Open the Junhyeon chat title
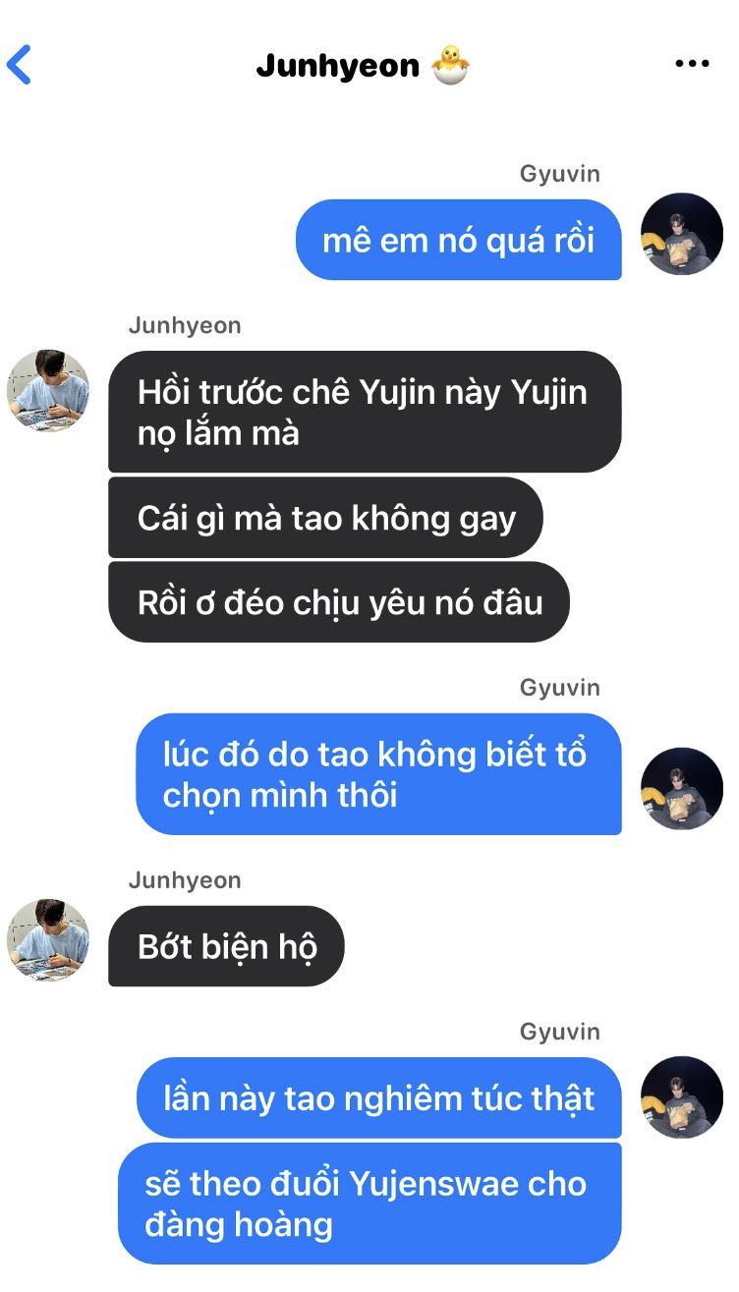 point(337,66)
